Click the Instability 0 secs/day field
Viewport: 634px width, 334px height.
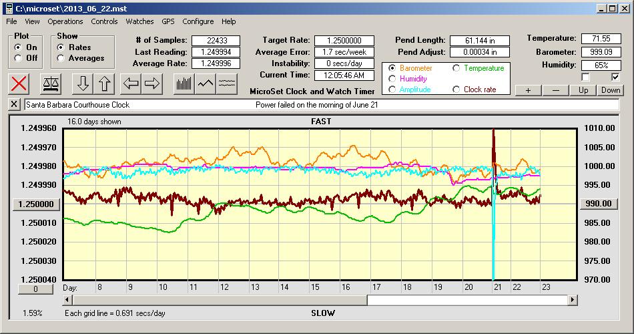click(344, 63)
